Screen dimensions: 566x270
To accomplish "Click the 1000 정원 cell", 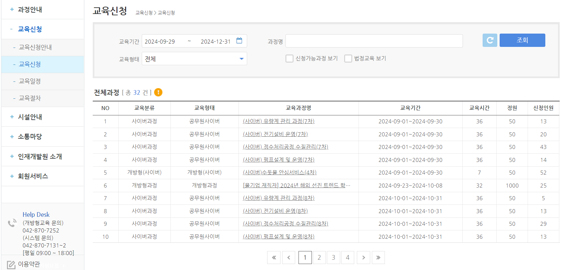I will (x=512, y=186).
